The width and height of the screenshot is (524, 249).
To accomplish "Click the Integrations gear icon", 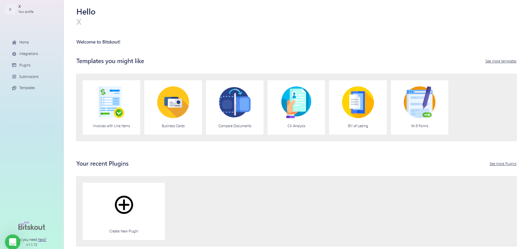I will (14, 54).
